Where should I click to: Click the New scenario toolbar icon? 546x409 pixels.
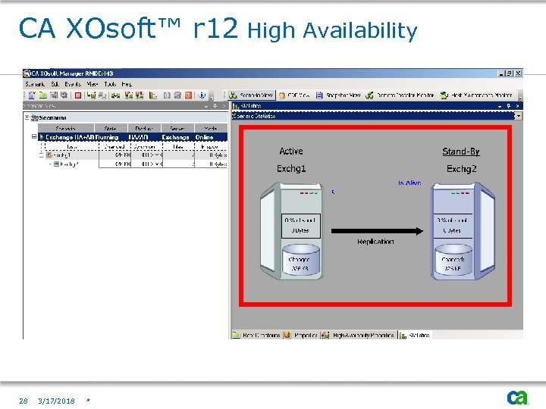tap(32, 95)
